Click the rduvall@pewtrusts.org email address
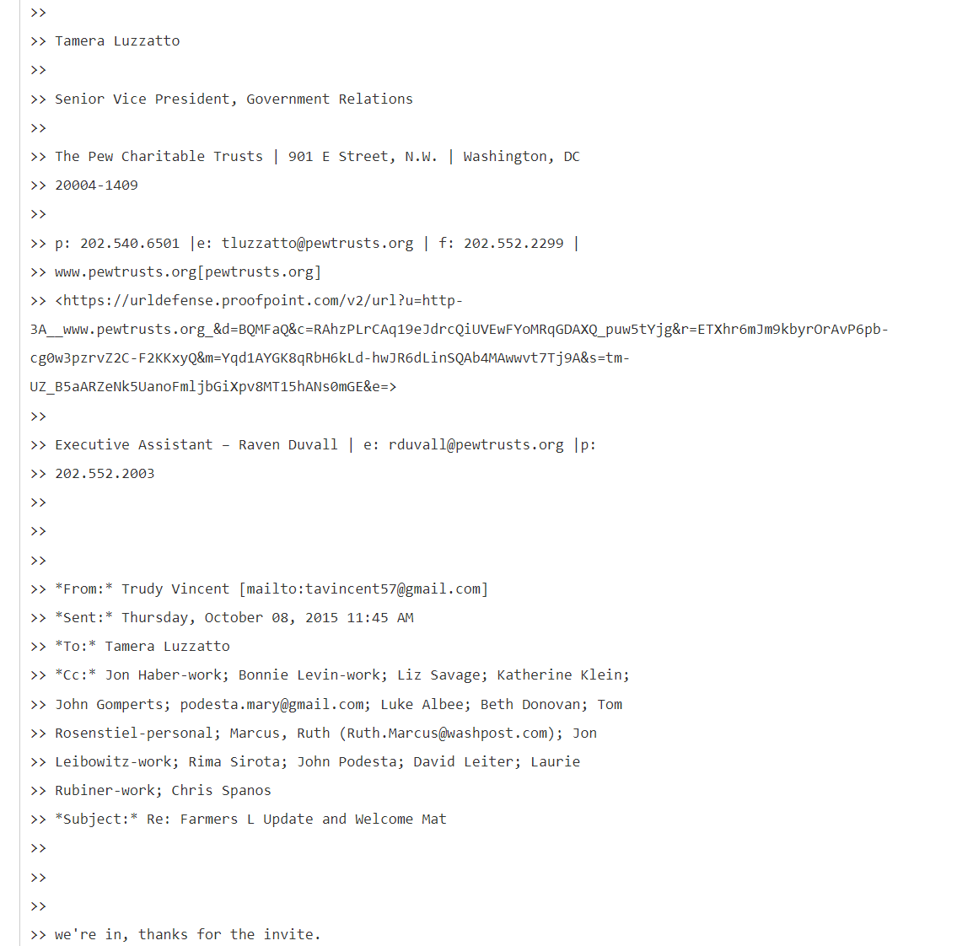The width and height of the screenshot is (957, 946). coord(476,445)
